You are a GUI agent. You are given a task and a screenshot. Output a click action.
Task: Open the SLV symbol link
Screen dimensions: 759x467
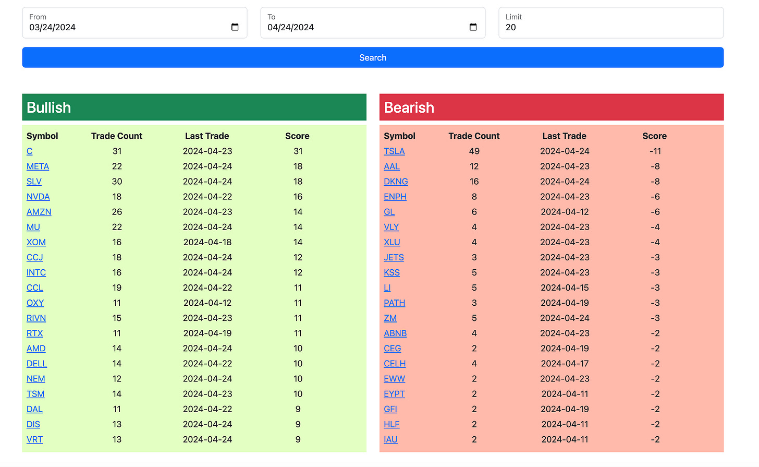click(34, 182)
